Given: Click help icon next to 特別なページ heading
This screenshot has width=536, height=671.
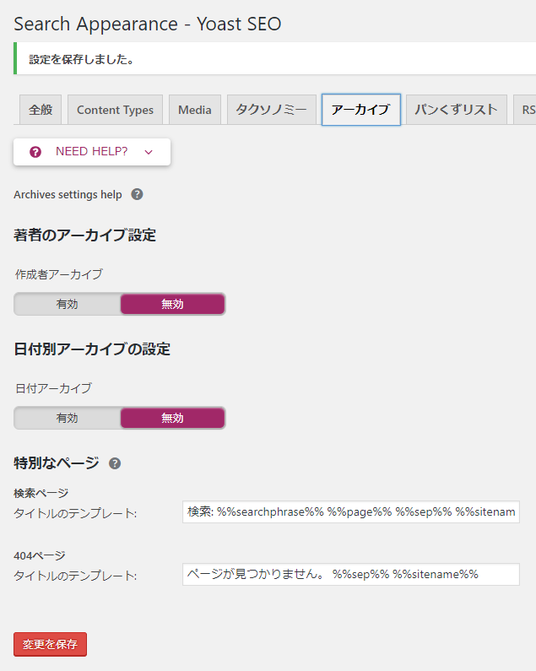Looking at the screenshot, I should pyautogui.click(x=115, y=463).
